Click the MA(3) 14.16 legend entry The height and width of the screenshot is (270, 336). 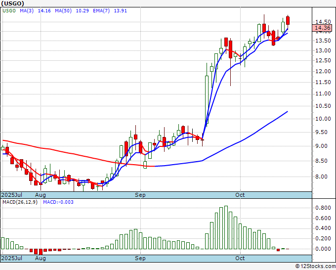(29, 9)
